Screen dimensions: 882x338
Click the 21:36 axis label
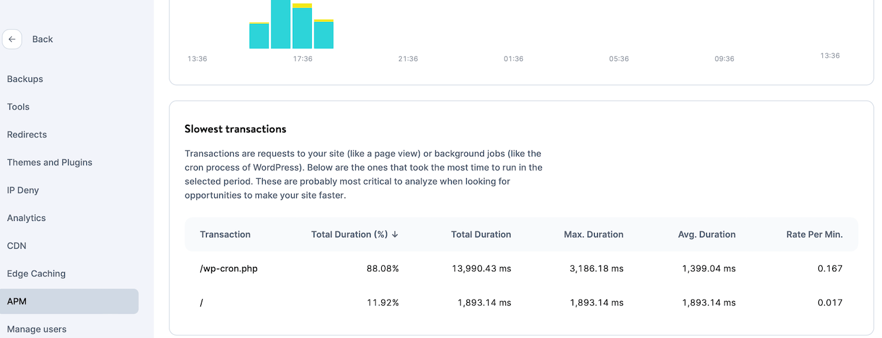click(x=408, y=59)
